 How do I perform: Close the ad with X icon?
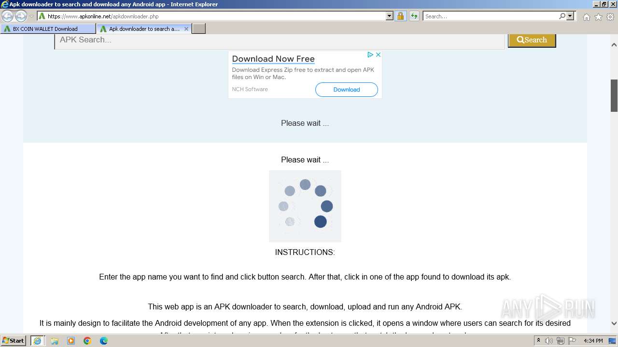378,55
